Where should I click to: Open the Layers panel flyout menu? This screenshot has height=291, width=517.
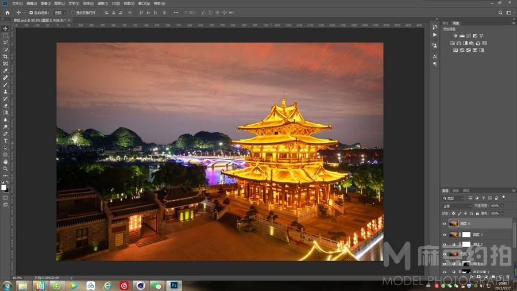click(x=514, y=191)
